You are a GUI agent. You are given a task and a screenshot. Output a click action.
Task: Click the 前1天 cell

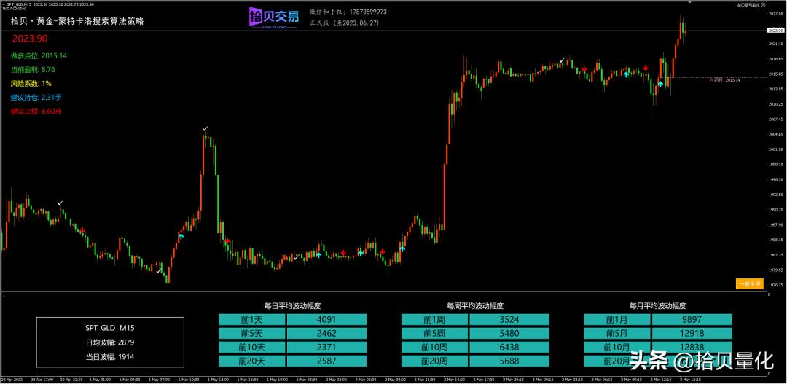pyautogui.click(x=252, y=319)
